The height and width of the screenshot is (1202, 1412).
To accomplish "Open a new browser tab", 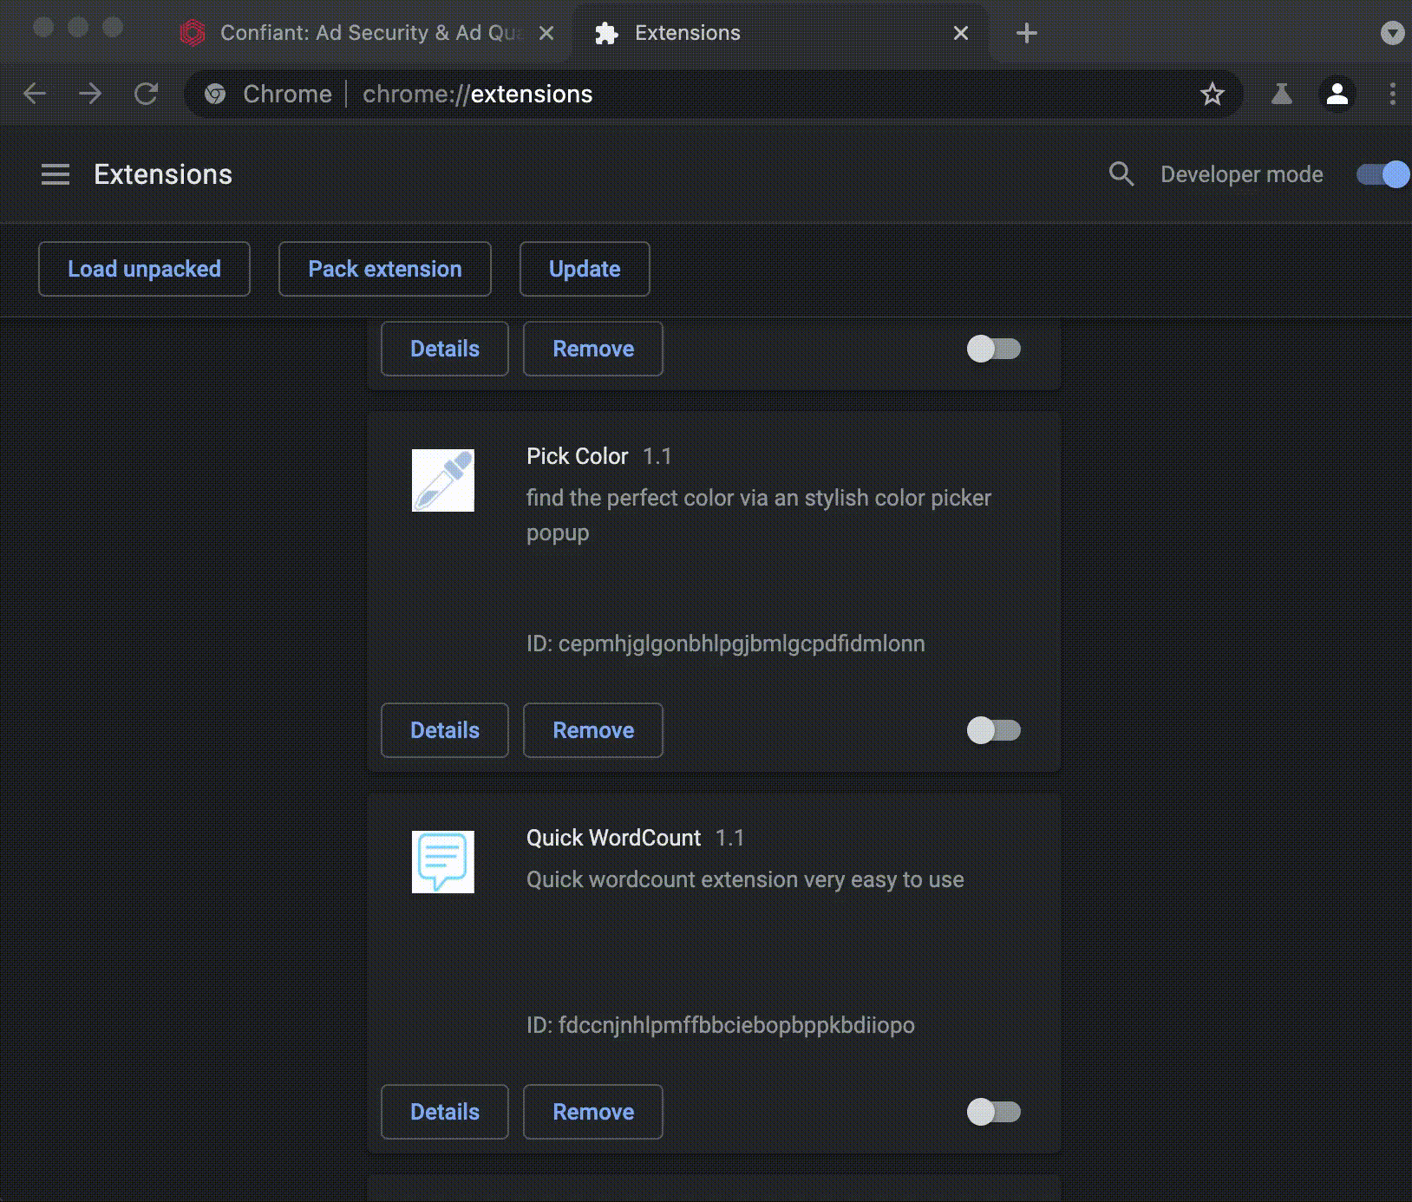I will tap(1027, 33).
